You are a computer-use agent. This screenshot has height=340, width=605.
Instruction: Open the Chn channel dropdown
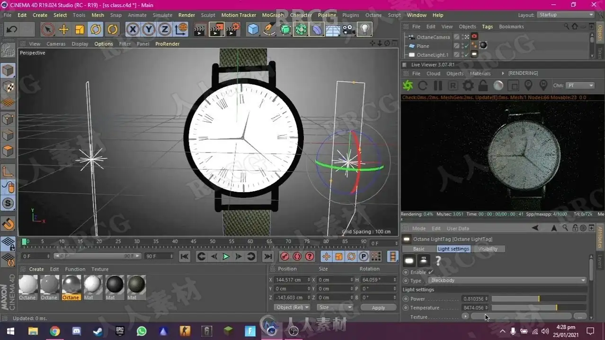580,85
